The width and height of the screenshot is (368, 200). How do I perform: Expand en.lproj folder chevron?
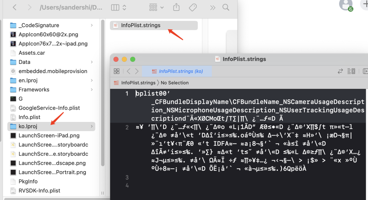point(92,80)
